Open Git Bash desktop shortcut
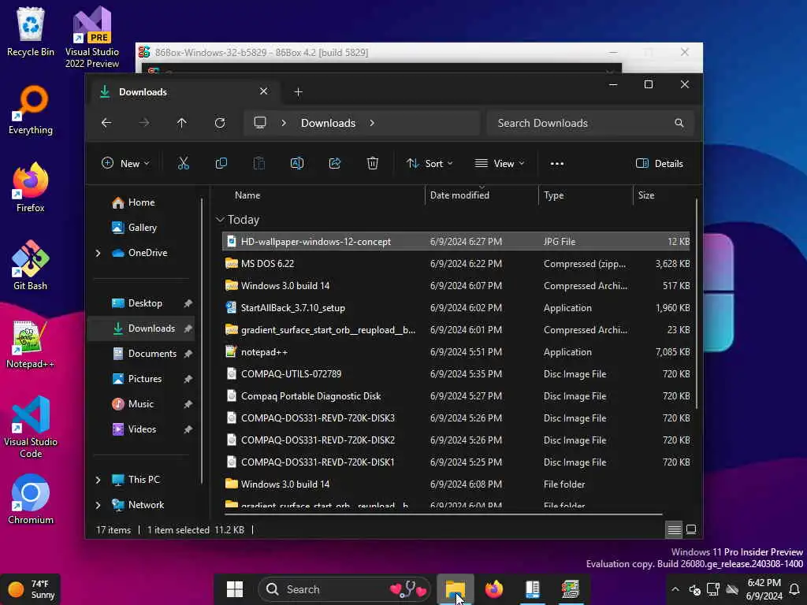This screenshot has height=605, width=807. tap(31, 266)
